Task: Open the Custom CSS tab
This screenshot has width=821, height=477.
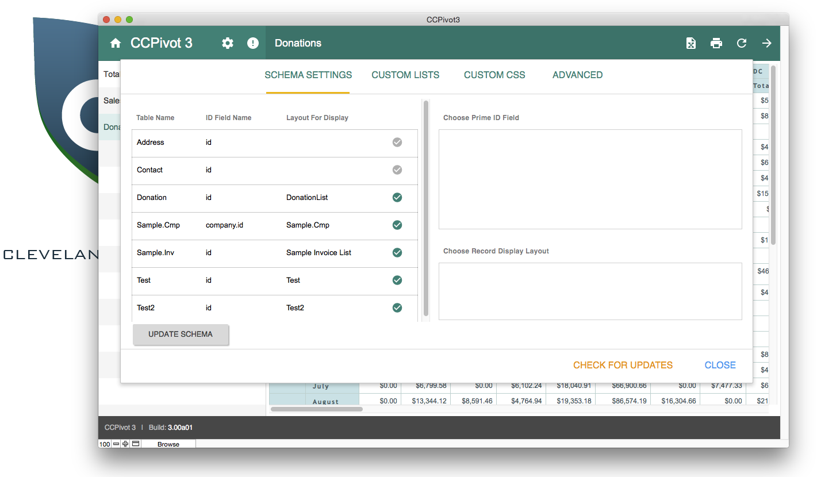Action: (x=494, y=75)
